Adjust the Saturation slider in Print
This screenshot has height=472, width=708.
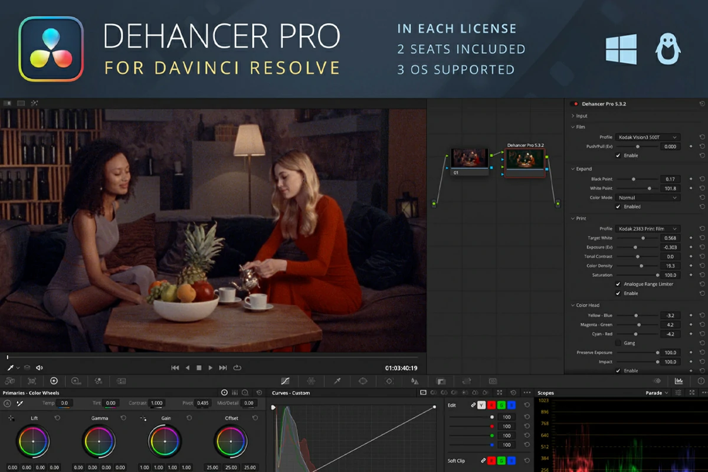[x=637, y=275]
